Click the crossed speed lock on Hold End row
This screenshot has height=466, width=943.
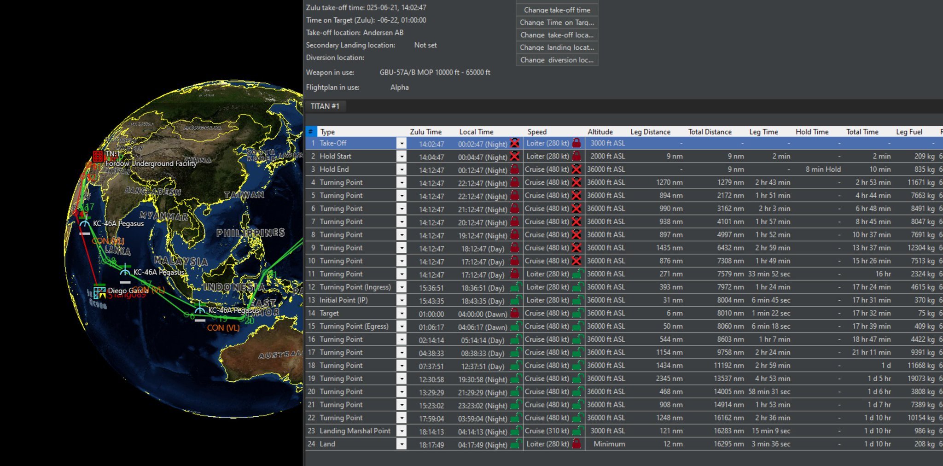pyautogui.click(x=576, y=169)
